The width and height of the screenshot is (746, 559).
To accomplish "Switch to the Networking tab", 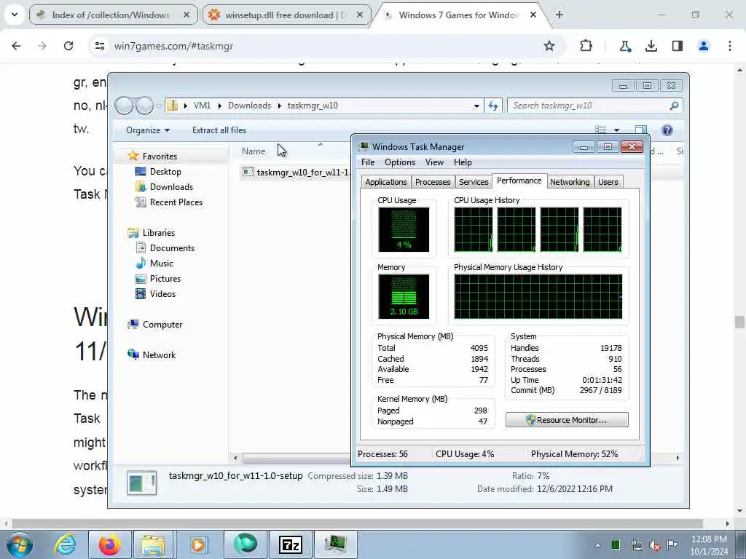I will pyautogui.click(x=570, y=181).
